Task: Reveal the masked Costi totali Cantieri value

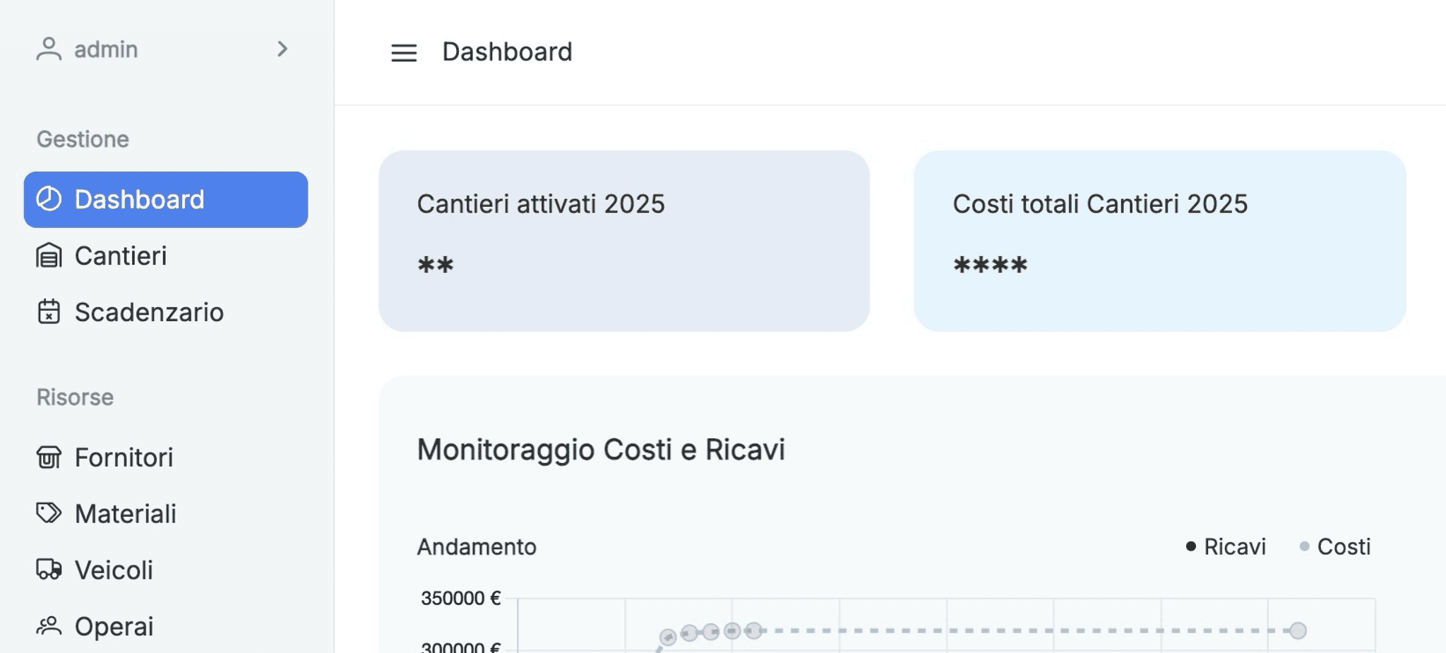Action: (990, 265)
